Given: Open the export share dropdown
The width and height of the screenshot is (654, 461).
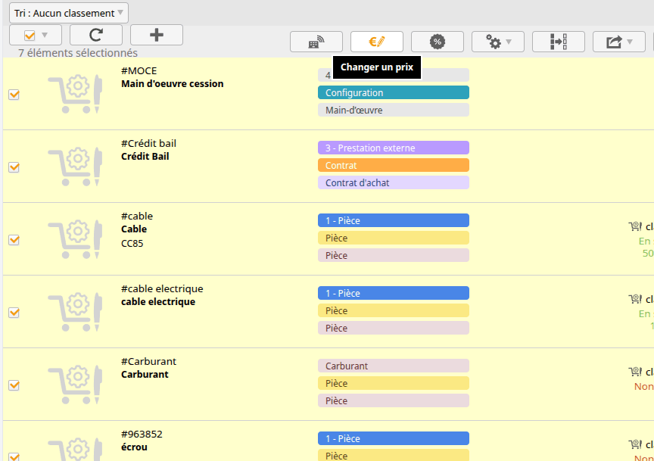Looking at the screenshot, I should (x=618, y=42).
